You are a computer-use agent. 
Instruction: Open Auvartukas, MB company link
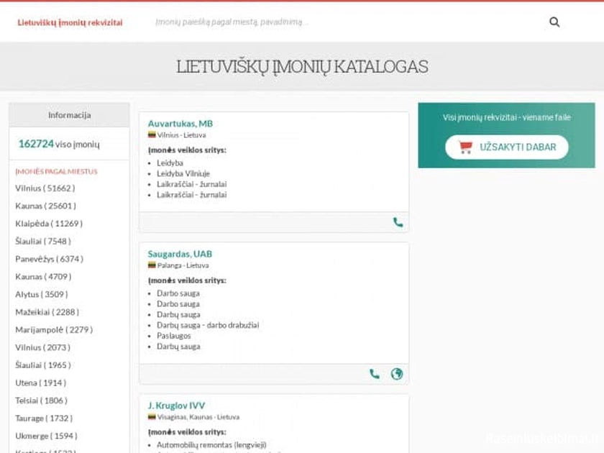[x=180, y=124]
